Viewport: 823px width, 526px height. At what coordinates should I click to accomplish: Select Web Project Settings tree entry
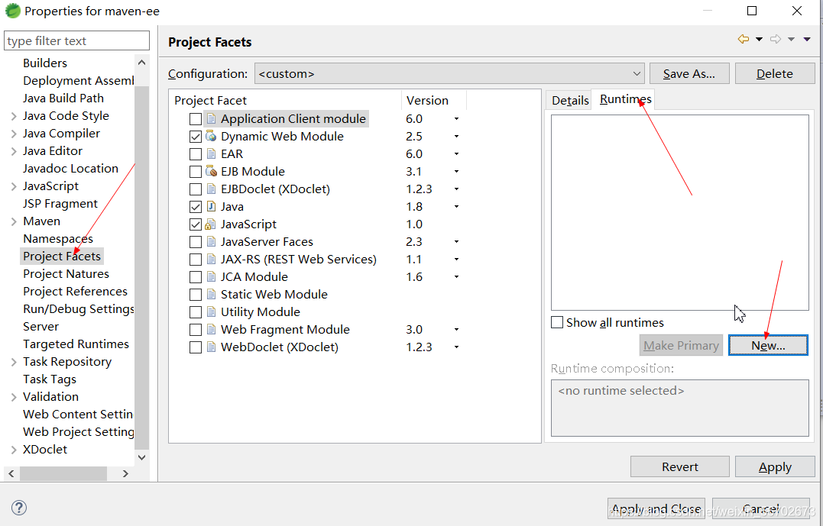[x=78, y=431]
